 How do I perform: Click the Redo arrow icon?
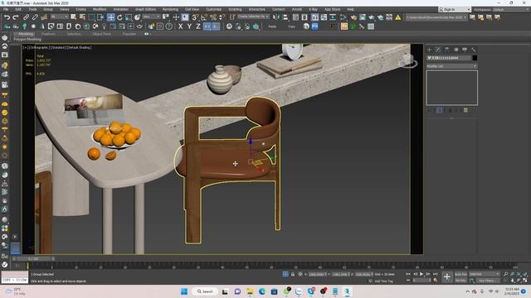16,17
